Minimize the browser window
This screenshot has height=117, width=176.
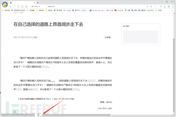(x=162, y=2)
